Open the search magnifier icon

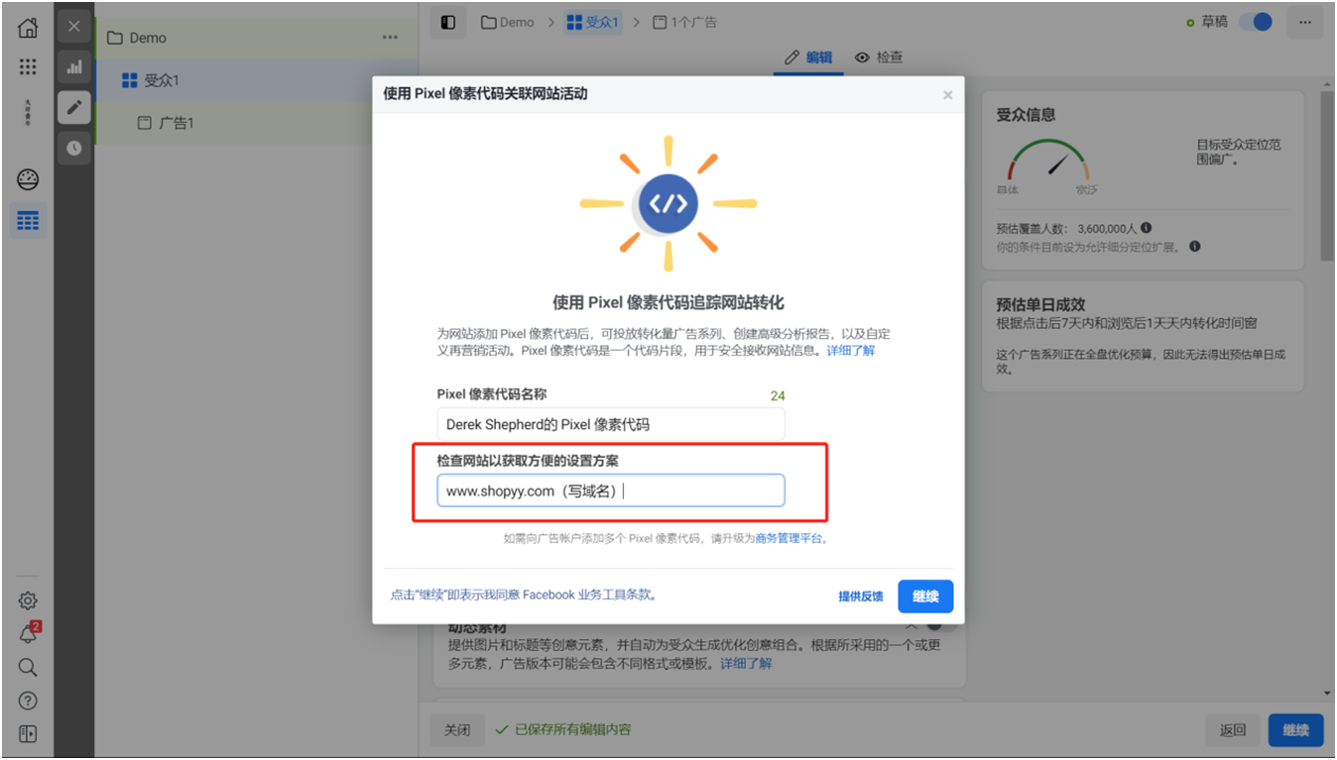(27, 667)
